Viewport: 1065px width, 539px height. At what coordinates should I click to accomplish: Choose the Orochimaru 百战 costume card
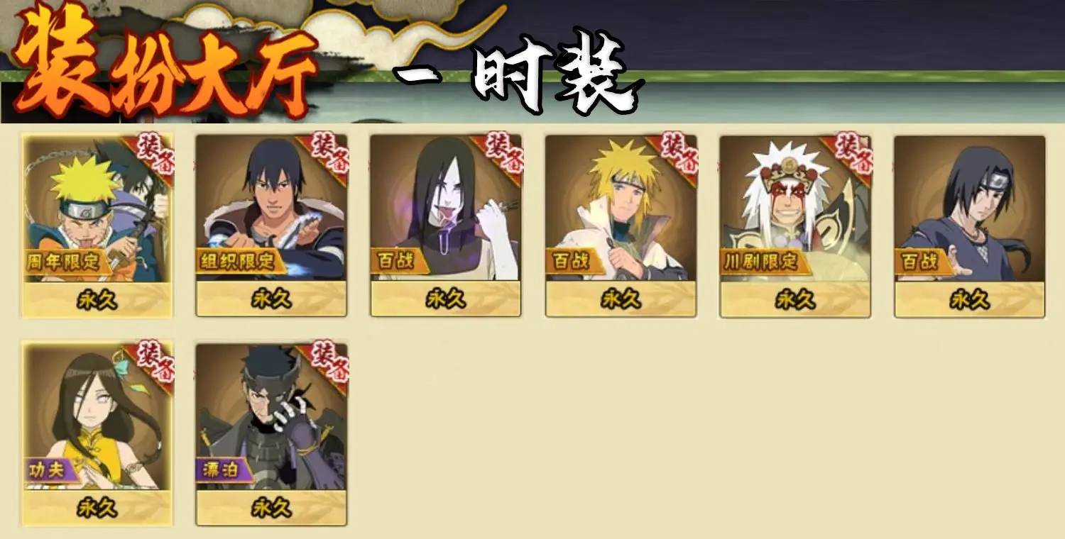click(445, 225)
